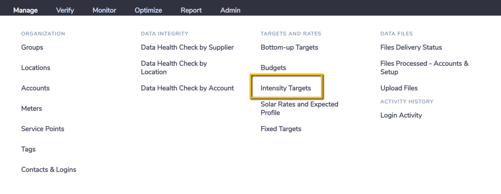Select the Optimize menu
Screen dimensions: 501x194
tap(148, 10)
